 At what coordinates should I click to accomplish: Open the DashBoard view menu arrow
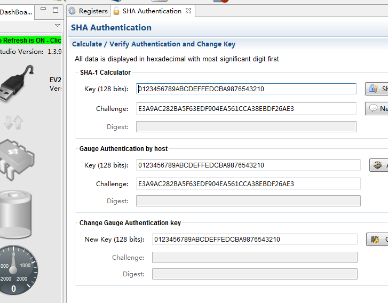pyautogui.click(x=58, y=25)
